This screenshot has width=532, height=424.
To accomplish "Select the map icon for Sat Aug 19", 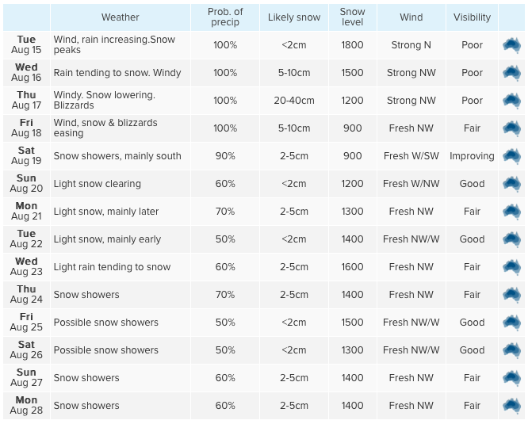I will (x=511, y=156).
